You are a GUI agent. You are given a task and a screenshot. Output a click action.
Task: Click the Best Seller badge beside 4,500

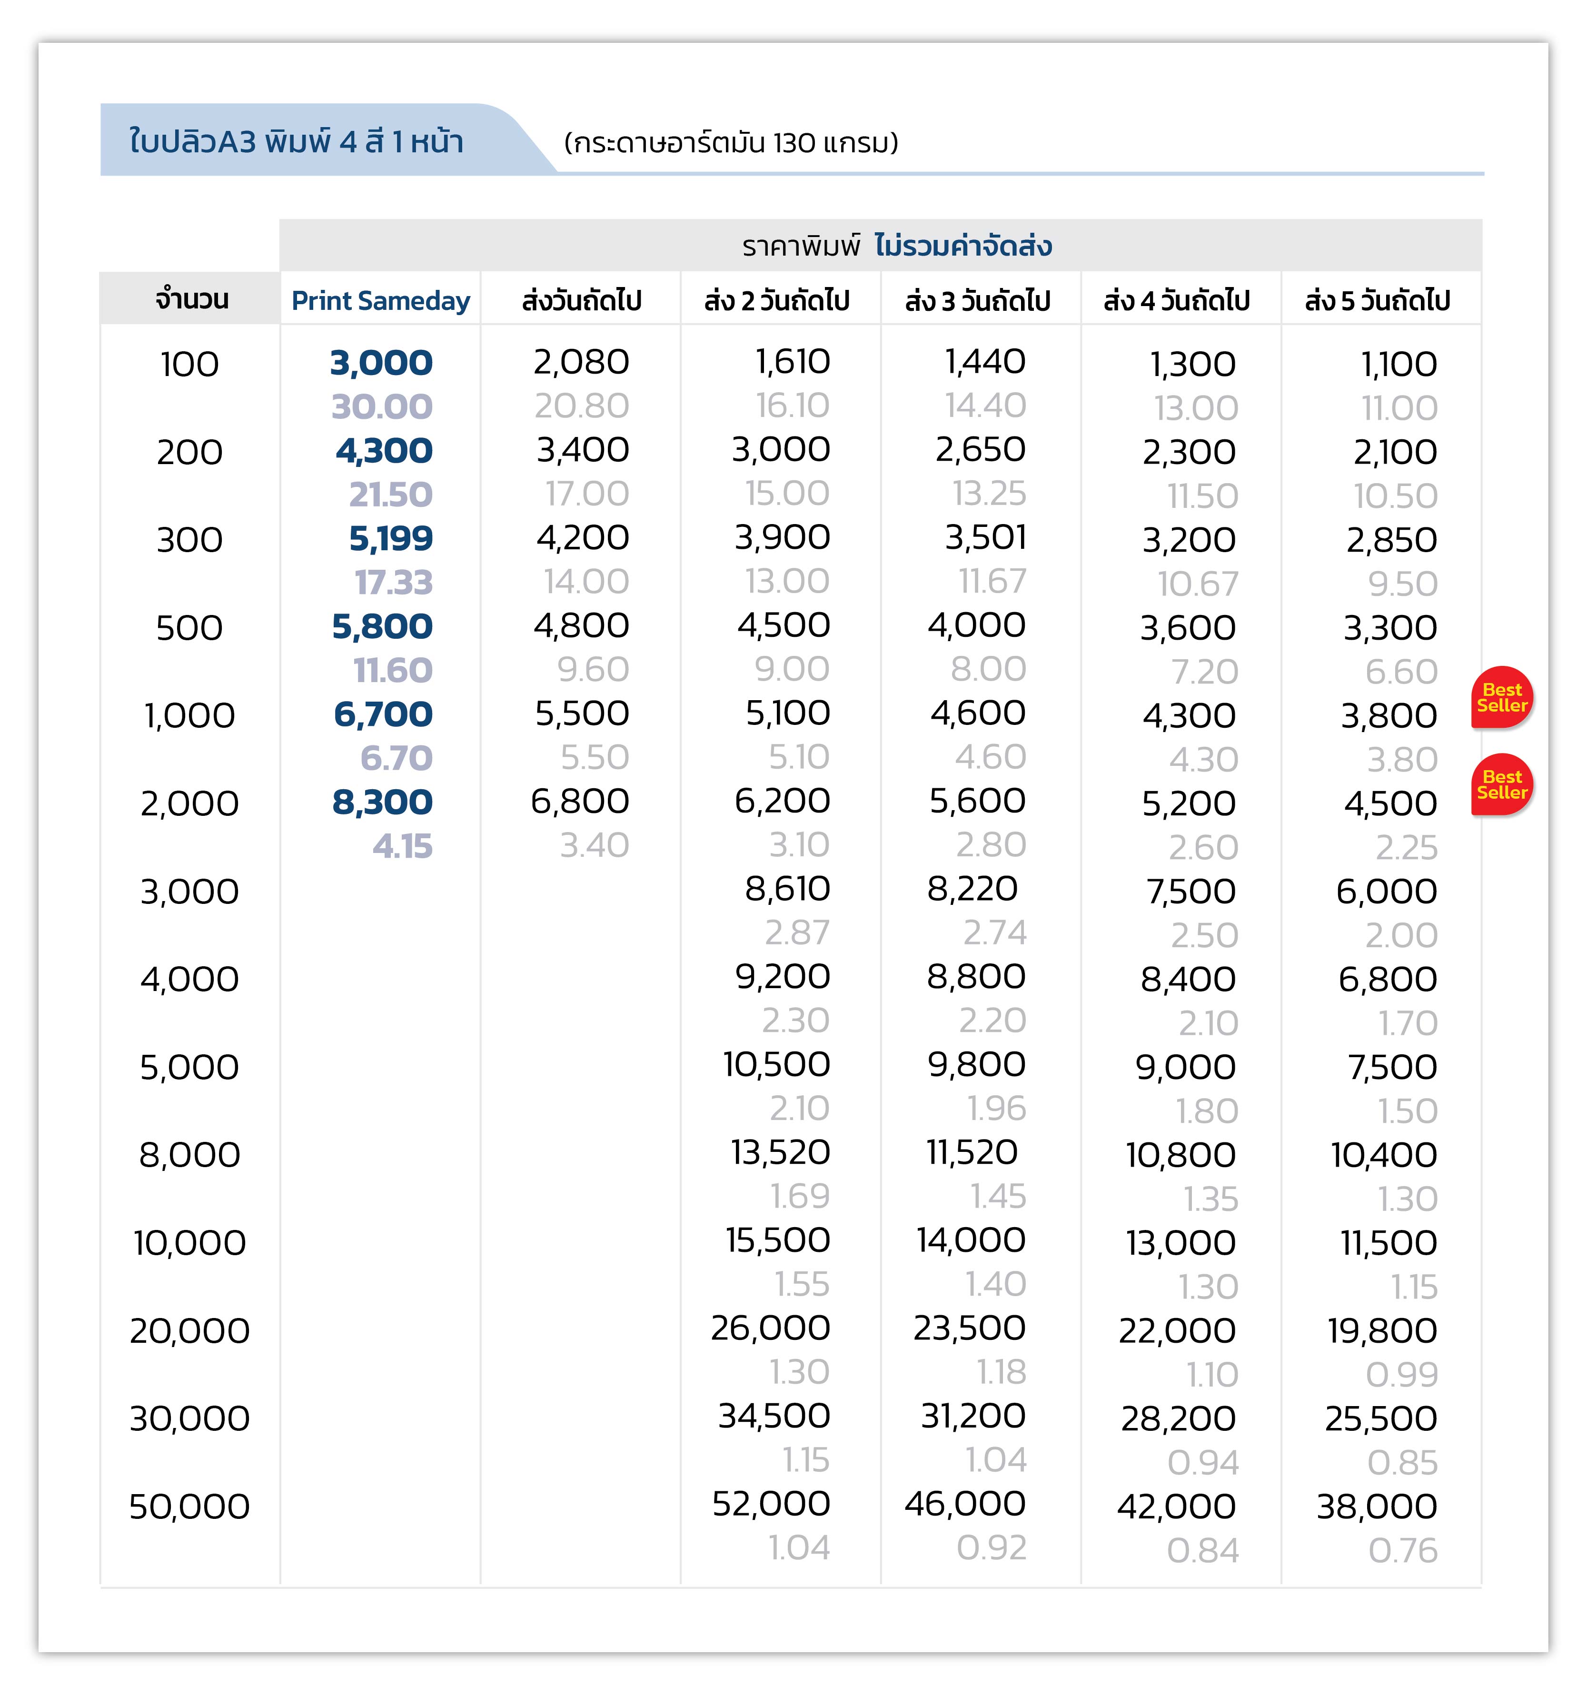(1502, 785)
